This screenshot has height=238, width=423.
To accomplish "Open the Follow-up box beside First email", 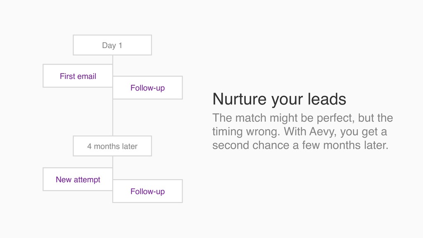I will [x=147, y=88].
